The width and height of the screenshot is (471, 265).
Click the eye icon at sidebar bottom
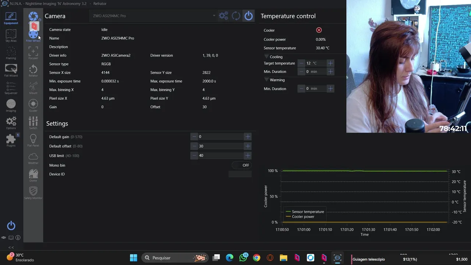[4, 238]
